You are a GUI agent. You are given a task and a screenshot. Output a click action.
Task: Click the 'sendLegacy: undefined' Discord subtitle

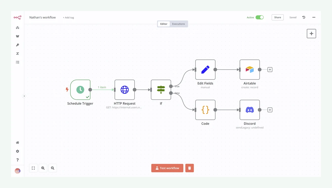250,128
